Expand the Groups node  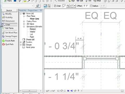(21, 45)
